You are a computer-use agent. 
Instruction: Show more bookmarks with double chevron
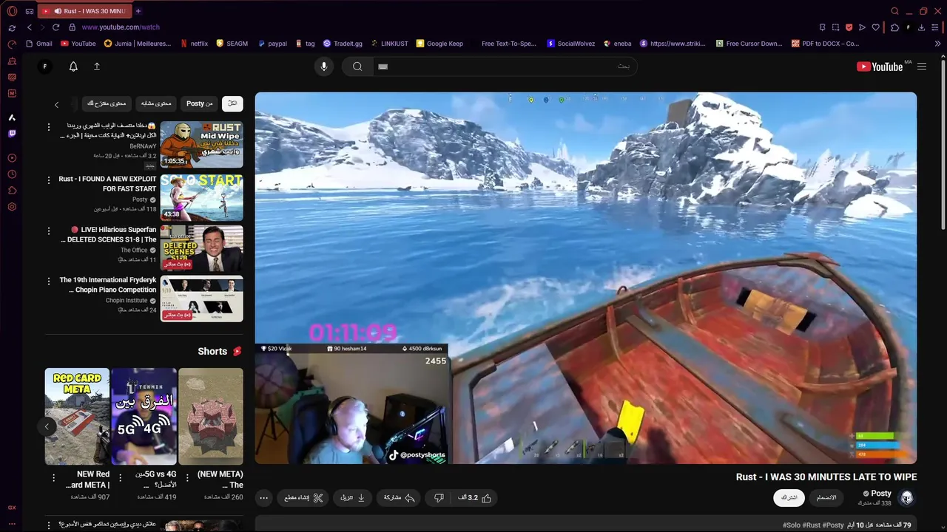point(937,44)
